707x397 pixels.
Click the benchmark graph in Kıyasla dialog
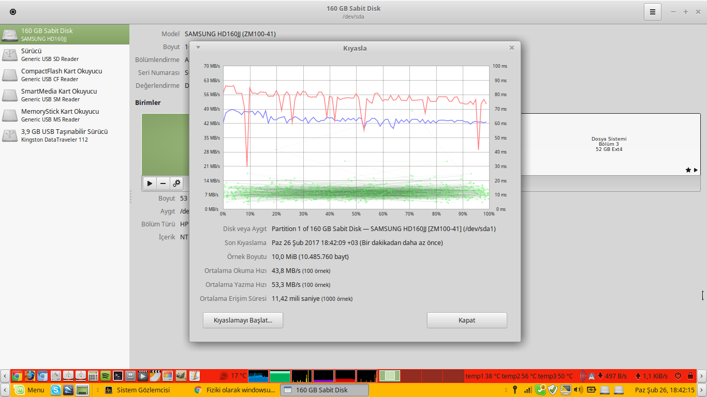pos(356,138)
